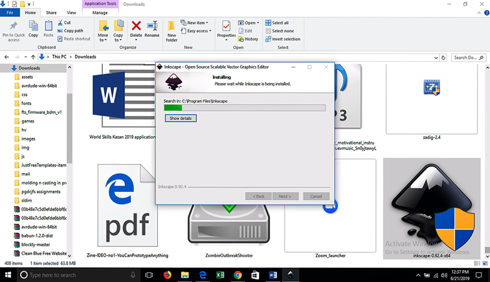Click the Back navigation arrow

[7, 57]
